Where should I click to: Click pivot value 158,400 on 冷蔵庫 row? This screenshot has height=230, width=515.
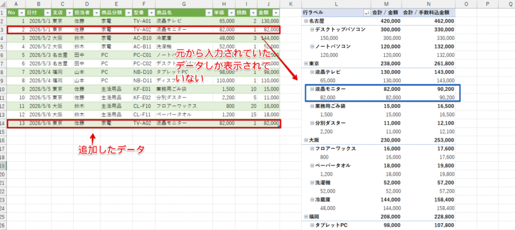(x=429, y=200)
